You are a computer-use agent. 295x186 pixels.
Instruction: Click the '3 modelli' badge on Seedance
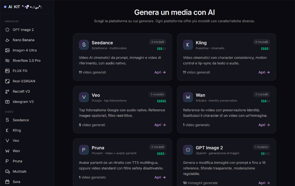[158, 42]
